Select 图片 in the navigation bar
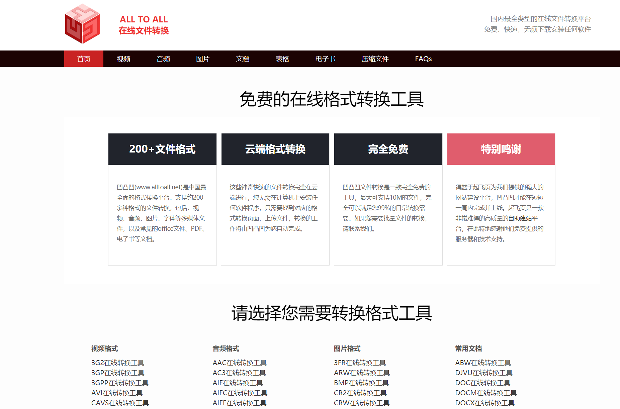Image resolution: width=620 pixels, height=409 pixels. pyautogui.click(x=203, y=59)
